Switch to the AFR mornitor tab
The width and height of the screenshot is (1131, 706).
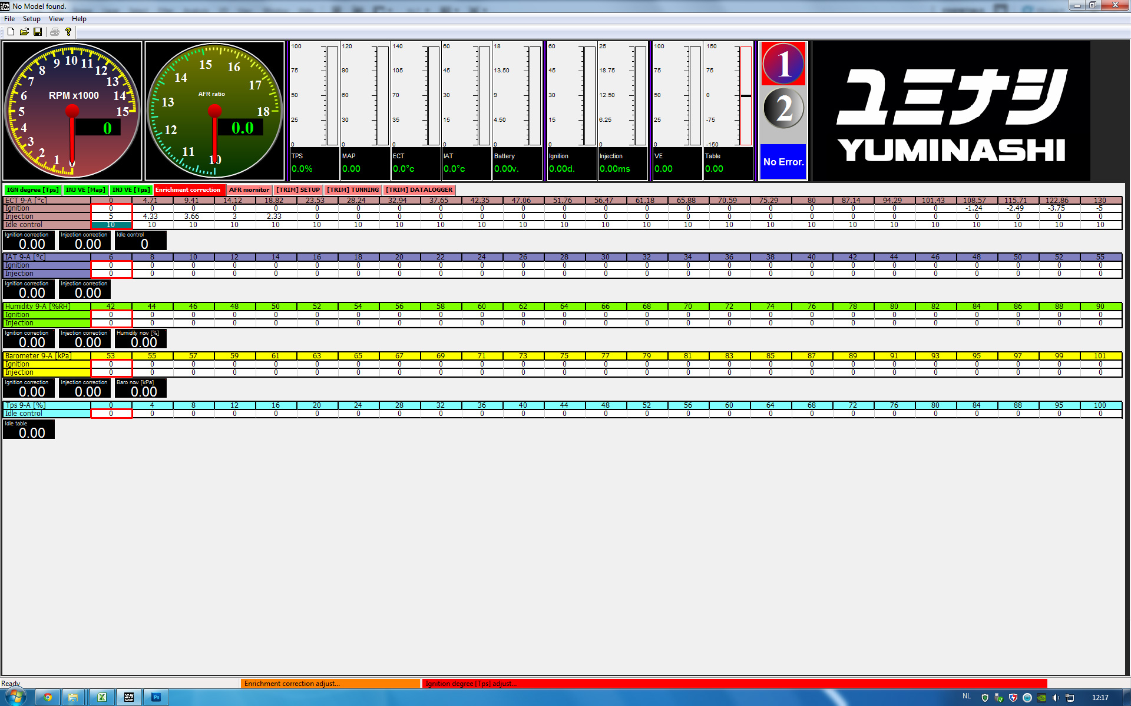[x=249, y=189]
